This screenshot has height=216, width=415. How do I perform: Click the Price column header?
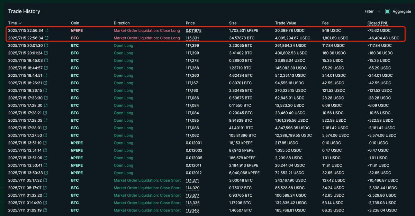(x=190, y=23)
